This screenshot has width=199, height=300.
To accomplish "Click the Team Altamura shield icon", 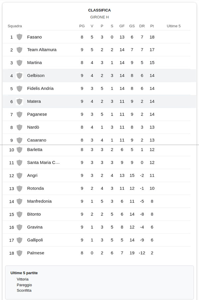I will click(x=20, y=50).
